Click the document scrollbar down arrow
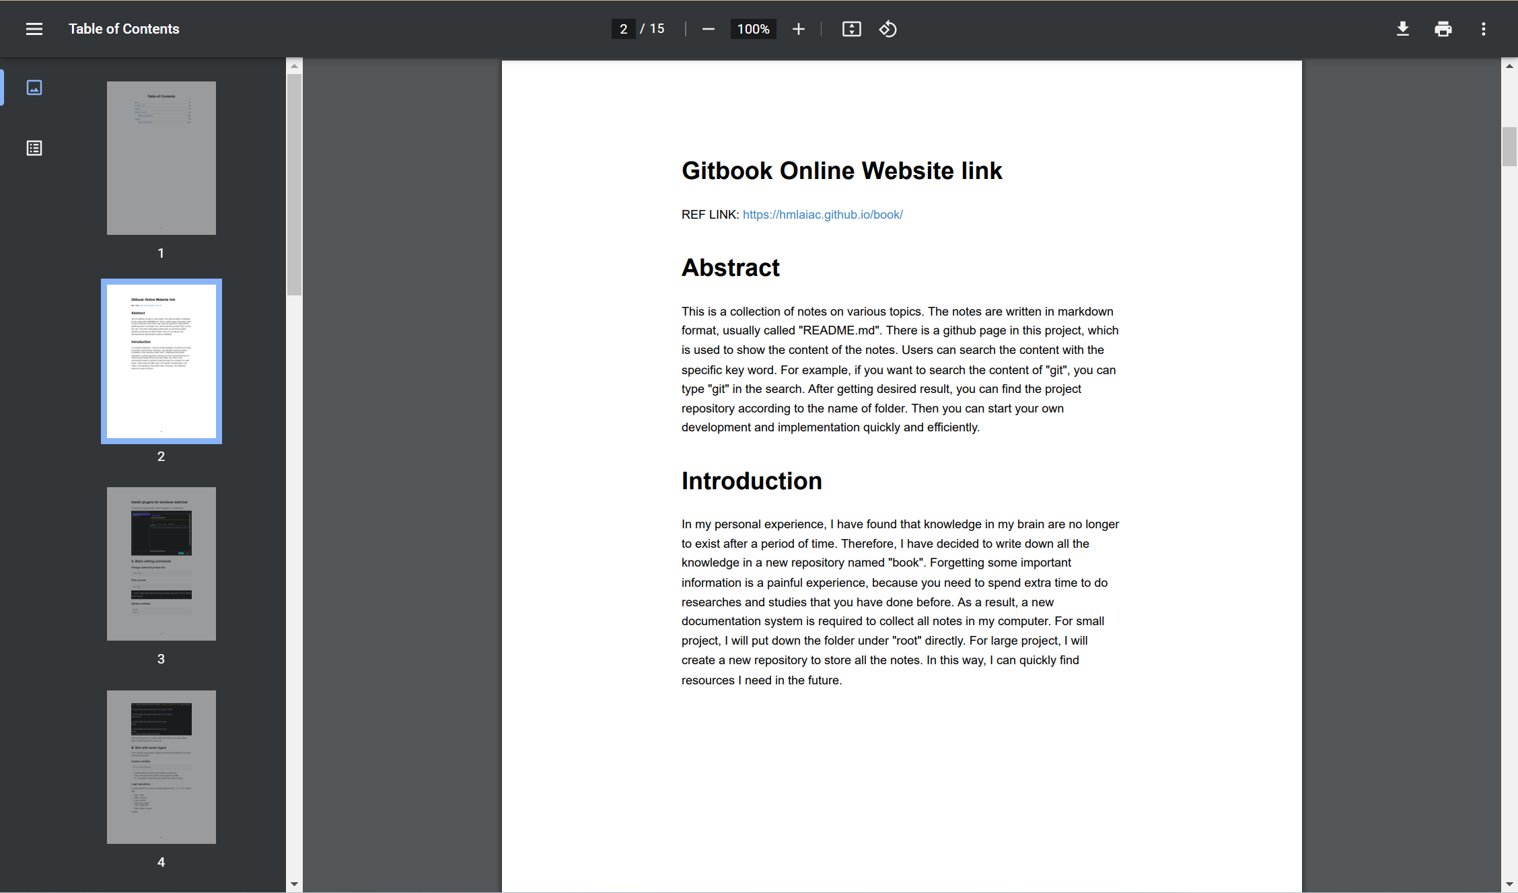The height and width of the screenshot is (893, 1518). tap(1509, 884)
